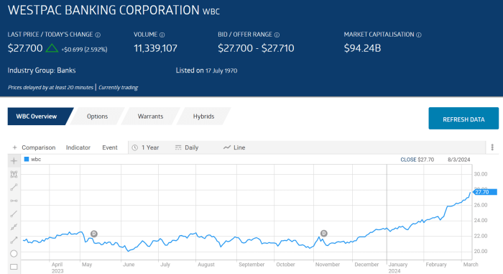Click the $94.24B market cap value

[362, 48]
